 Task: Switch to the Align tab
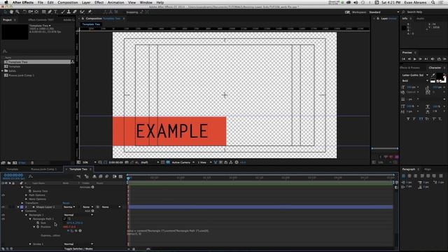click(x=428, y=169)
